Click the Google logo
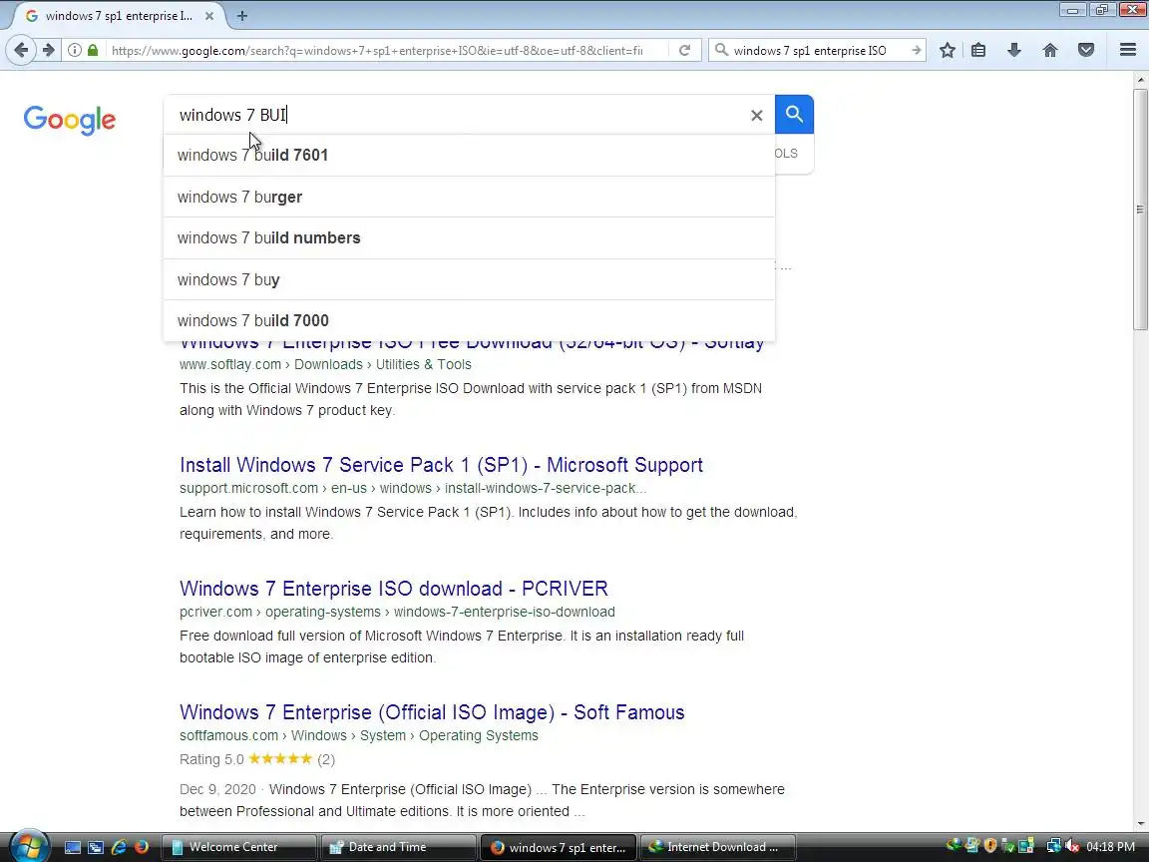Viewport: 1149px width, 862px height. pos(70,120)
